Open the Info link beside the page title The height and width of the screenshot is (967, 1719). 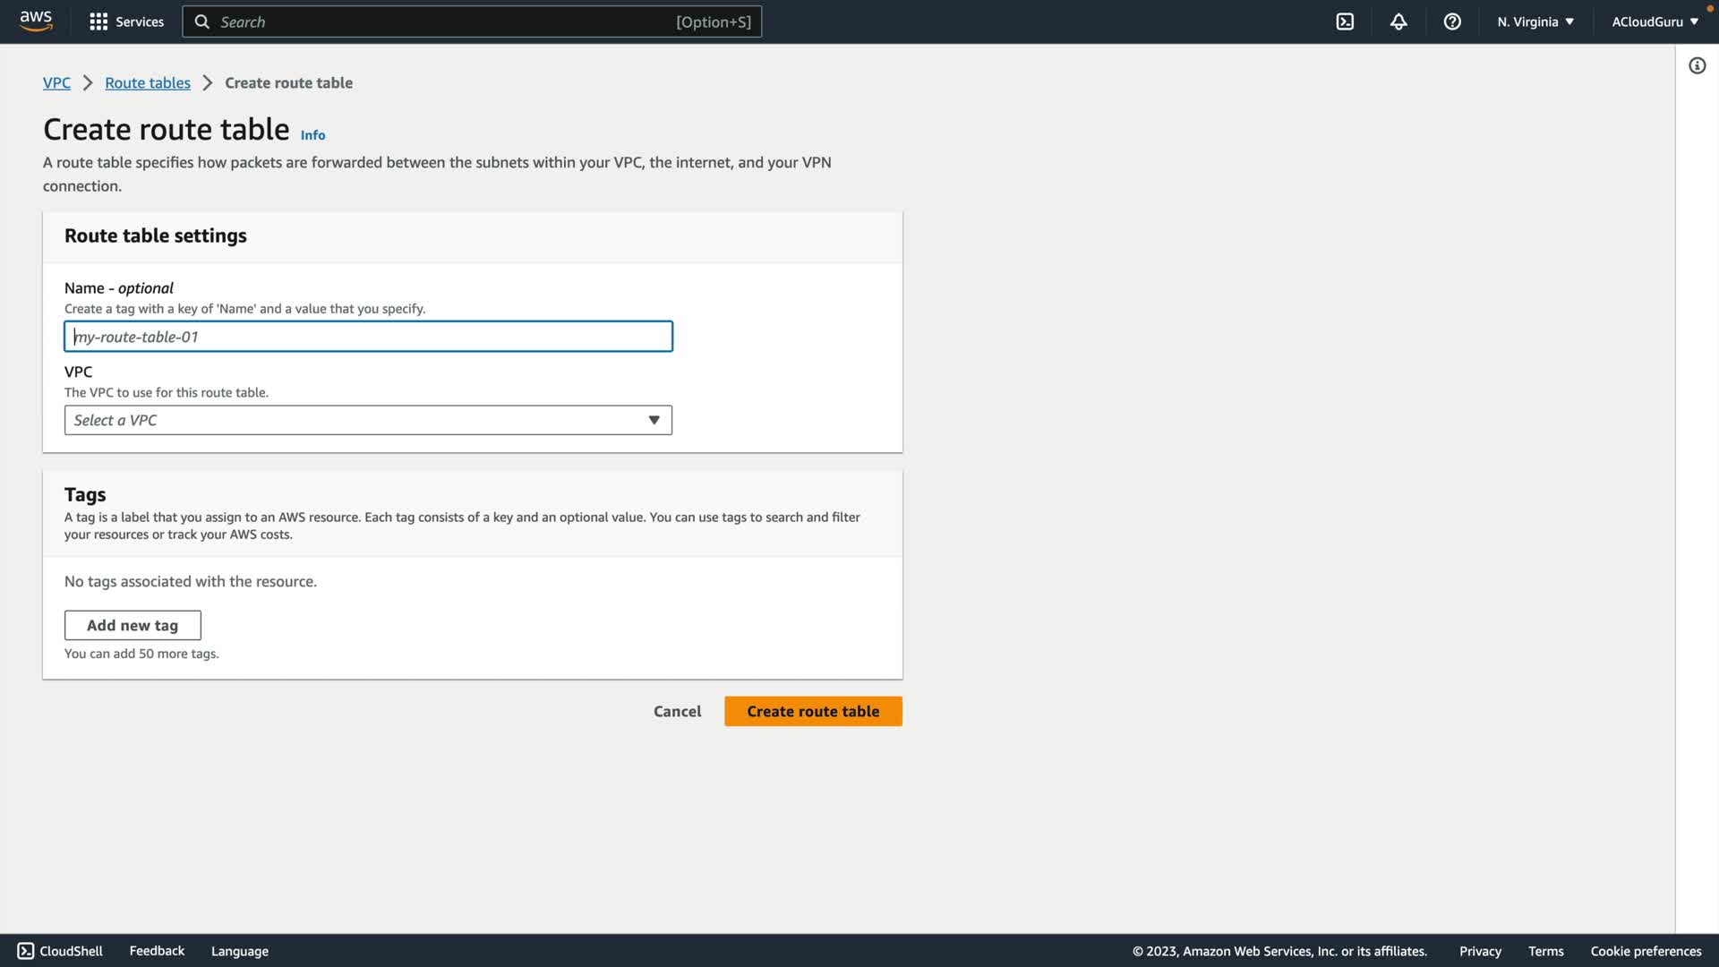coord(312,135)
